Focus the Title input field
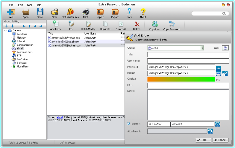The image size is (235, 148). click(x=188, y=55)
